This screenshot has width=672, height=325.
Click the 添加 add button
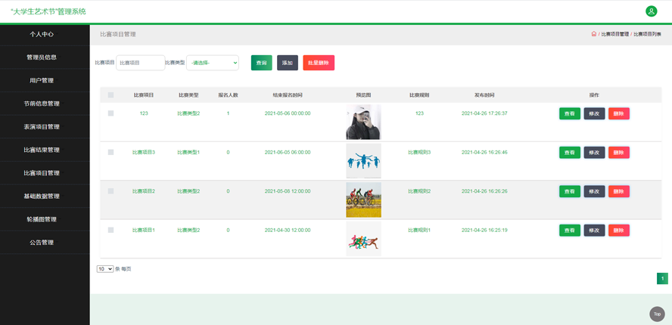pos(287,63)
